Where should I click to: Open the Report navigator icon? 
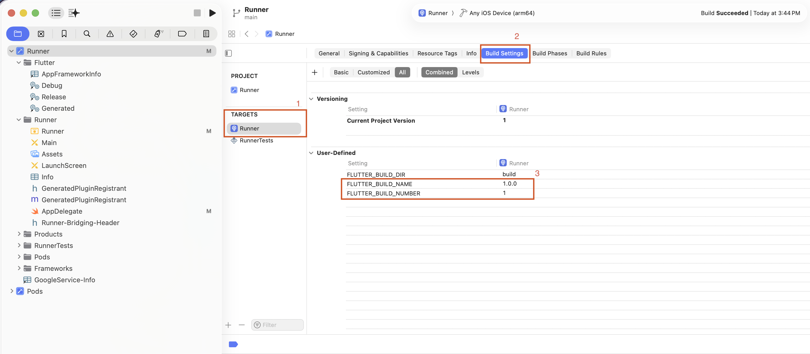(206, 34)
